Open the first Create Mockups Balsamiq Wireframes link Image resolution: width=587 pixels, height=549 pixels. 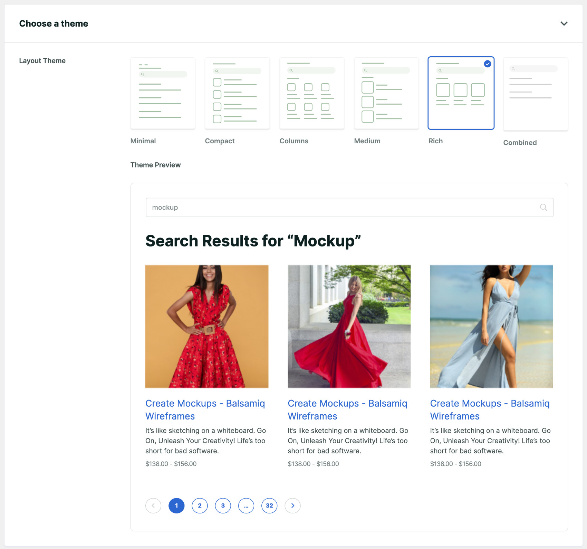coord(206,410)
